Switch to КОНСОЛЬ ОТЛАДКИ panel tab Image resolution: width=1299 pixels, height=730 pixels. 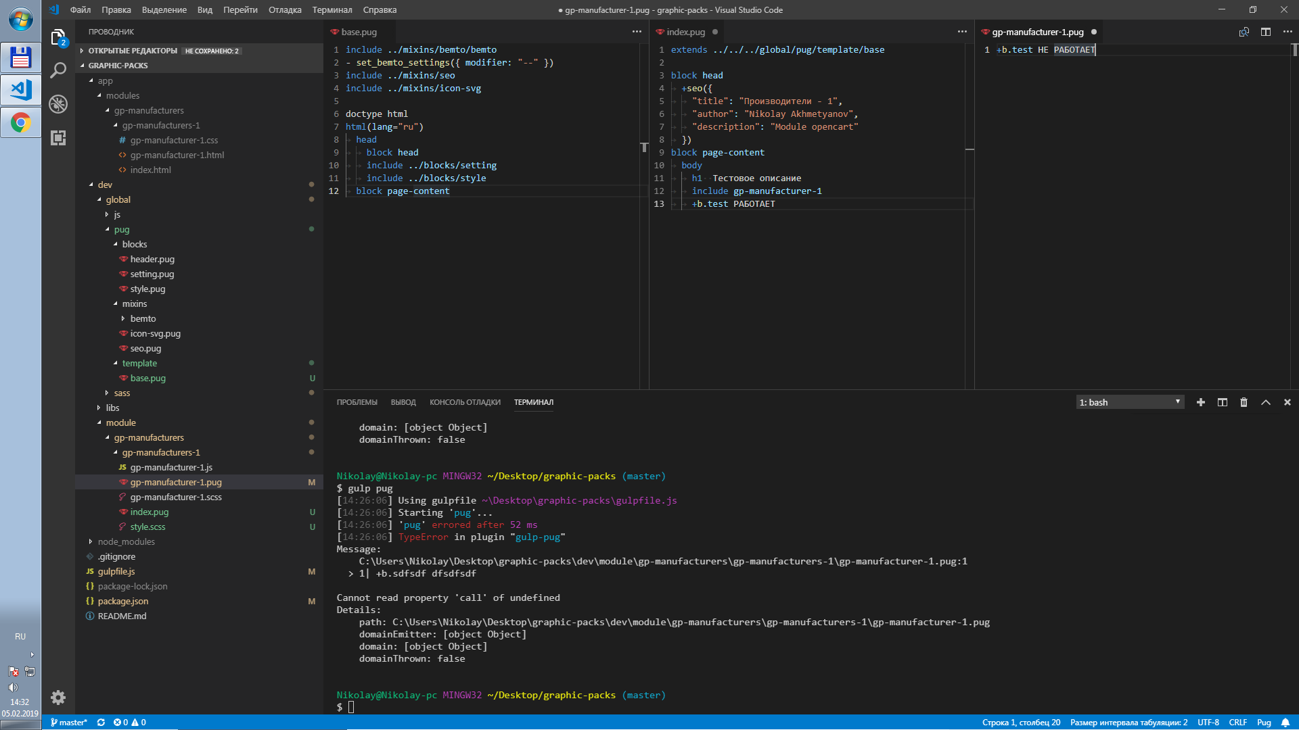[x=465, y=402]
